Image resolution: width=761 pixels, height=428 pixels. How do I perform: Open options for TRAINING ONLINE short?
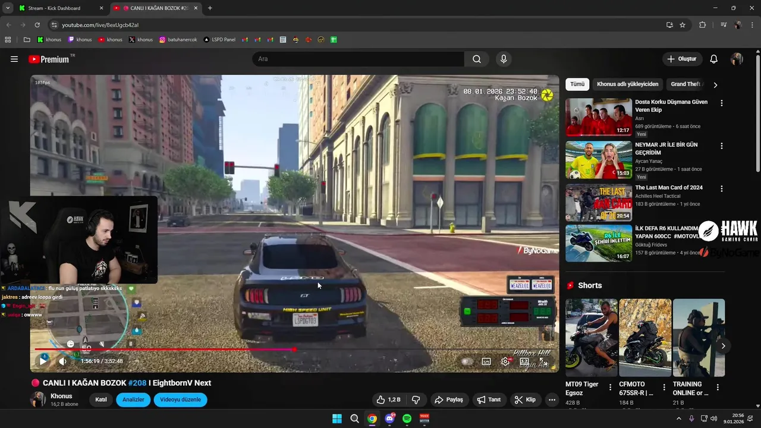click(718, 387)
